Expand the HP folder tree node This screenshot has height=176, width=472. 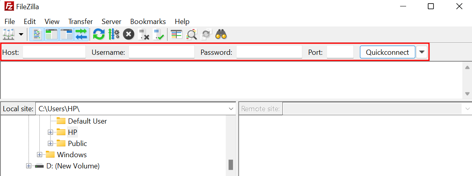[x=50, y=132]
